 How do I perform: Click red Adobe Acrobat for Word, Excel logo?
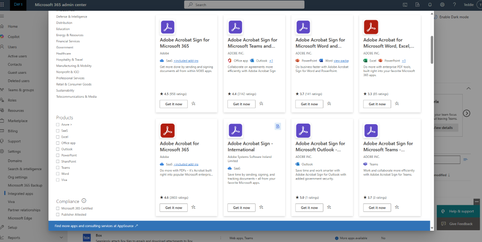coord(371,27)
